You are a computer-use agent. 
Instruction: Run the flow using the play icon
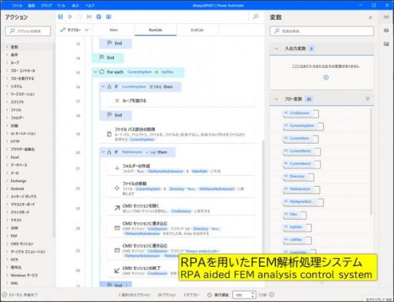(70, 17)
